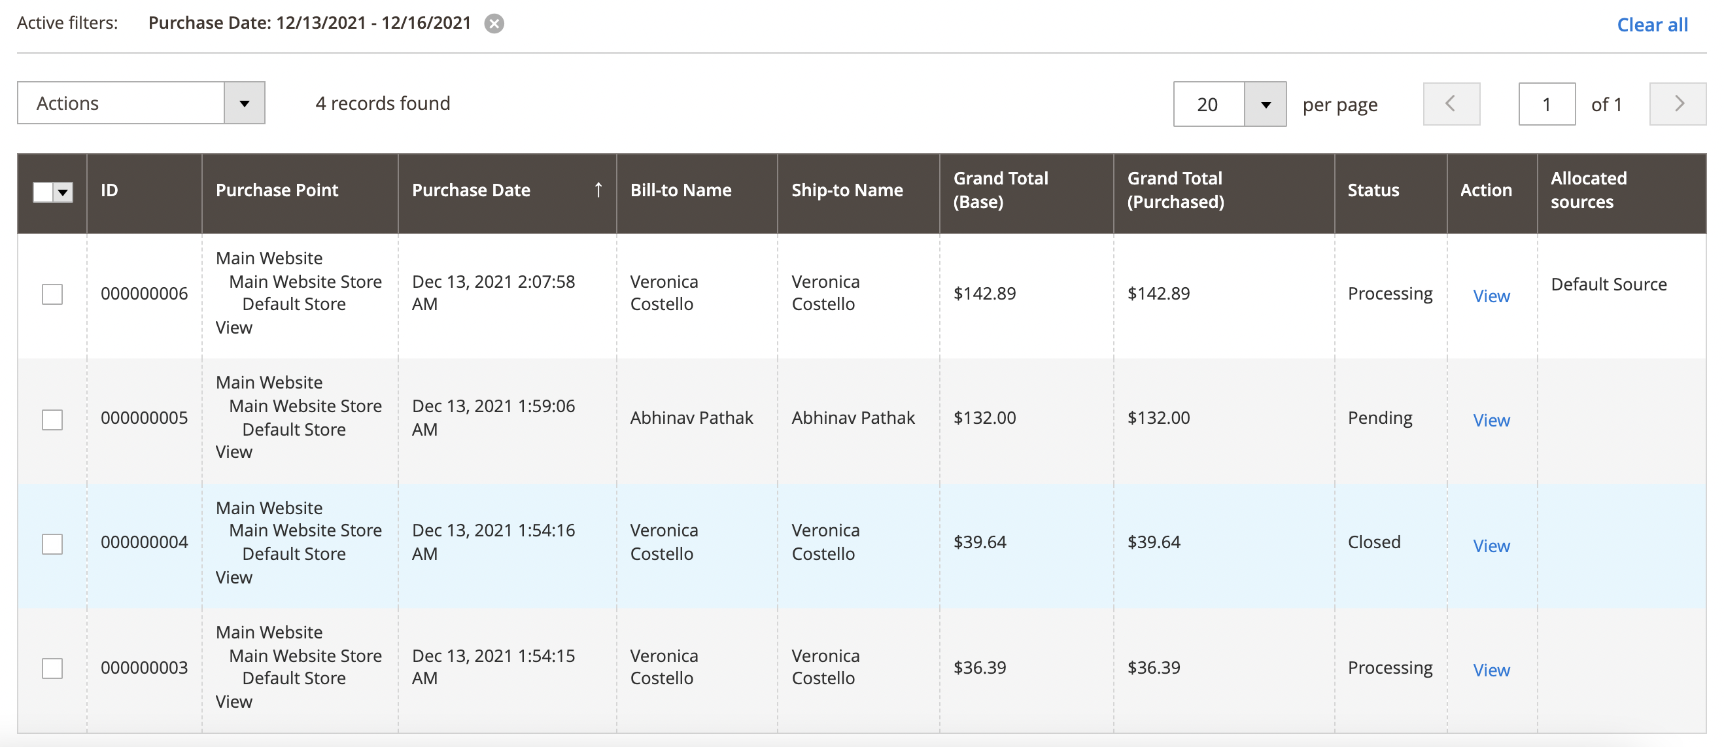
Task: Open the select-all checkbox dropdown arrow
Action: [63, 193]
